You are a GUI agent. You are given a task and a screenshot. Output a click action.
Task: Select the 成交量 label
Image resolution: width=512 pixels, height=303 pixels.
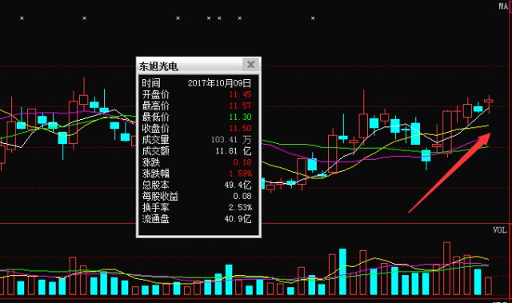tap(155, 140)
